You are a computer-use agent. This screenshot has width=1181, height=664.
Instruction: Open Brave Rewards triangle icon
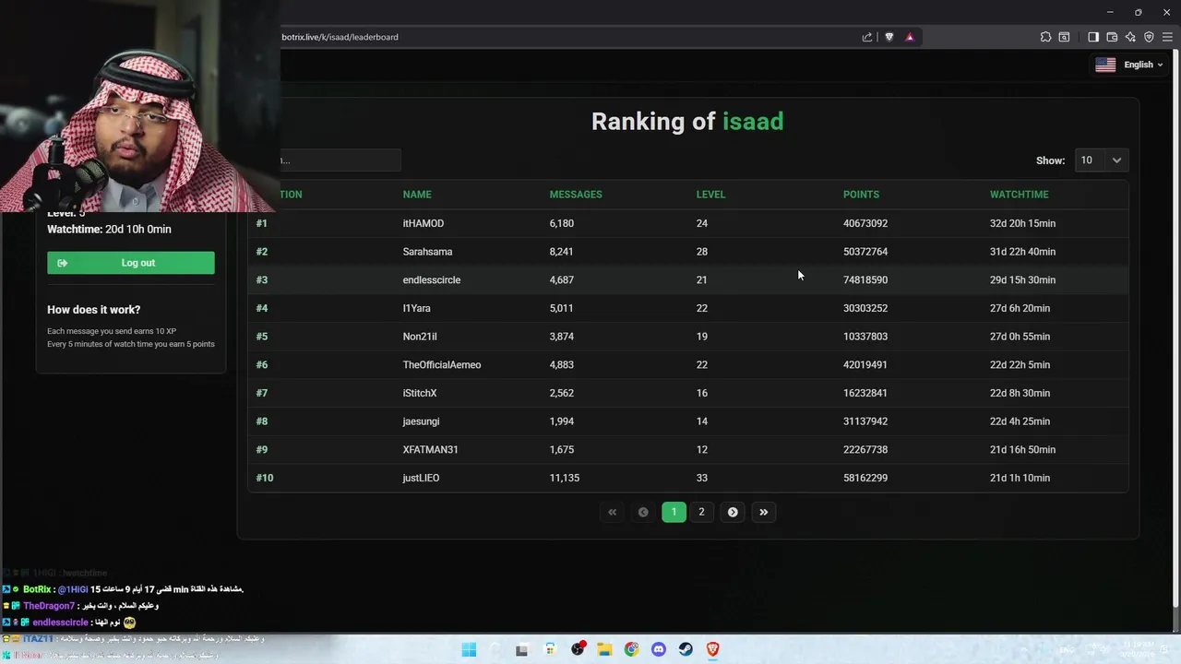click(x=910, y=37)
